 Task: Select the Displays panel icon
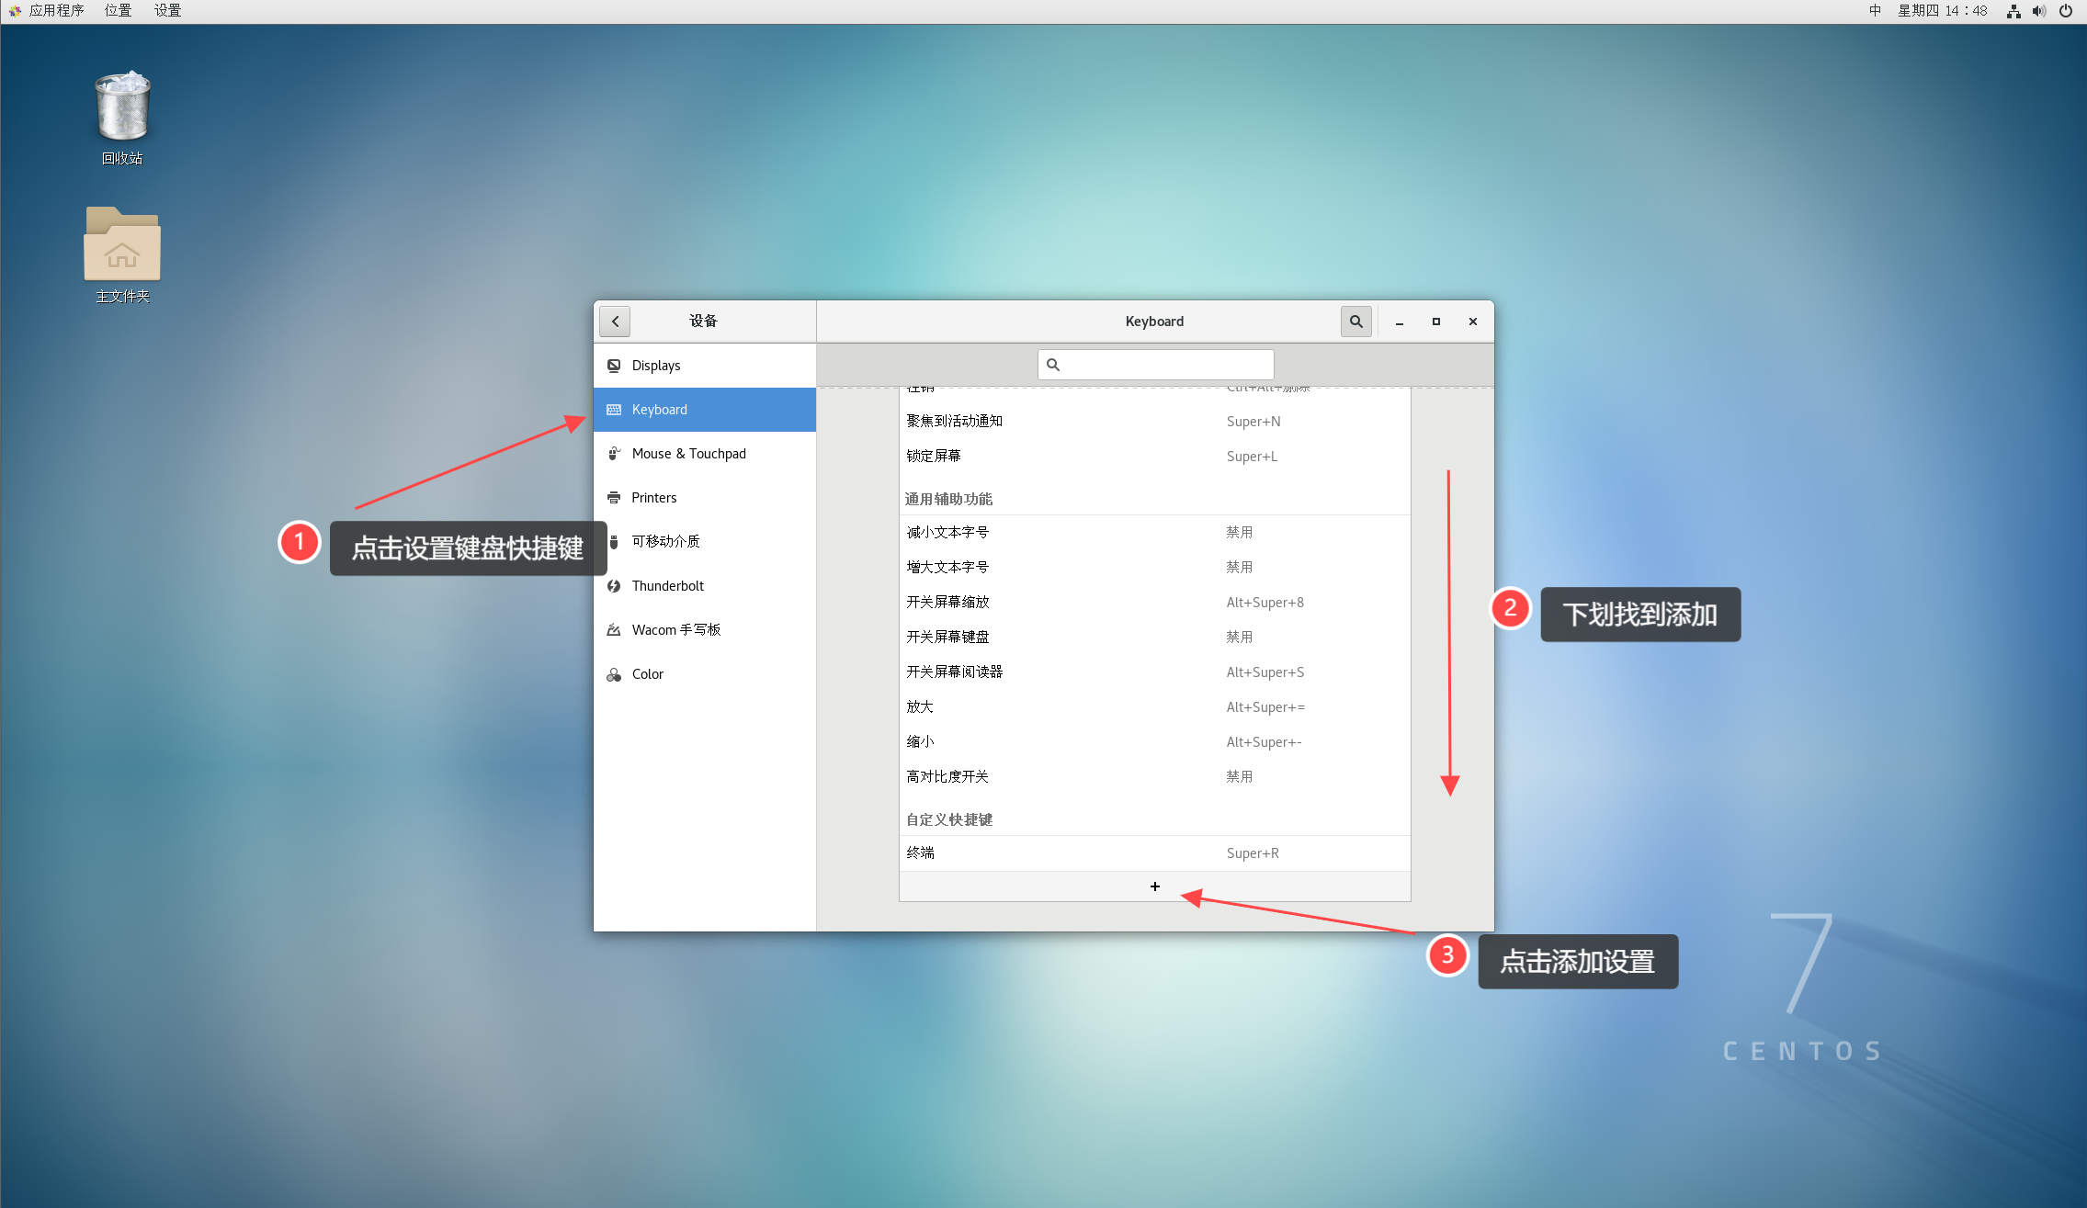coord(614,366)
